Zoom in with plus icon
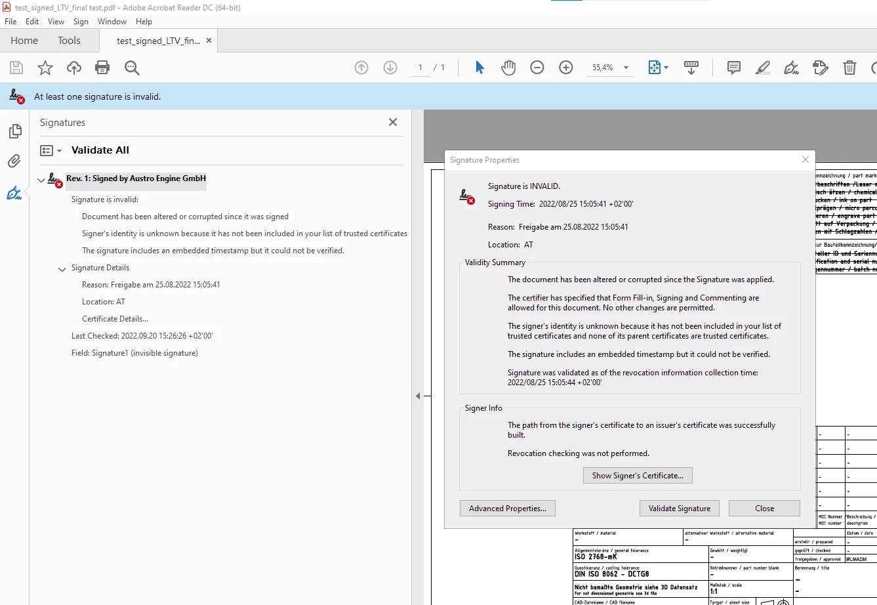This screenshot has height=605, width=877. coord(566,68)
